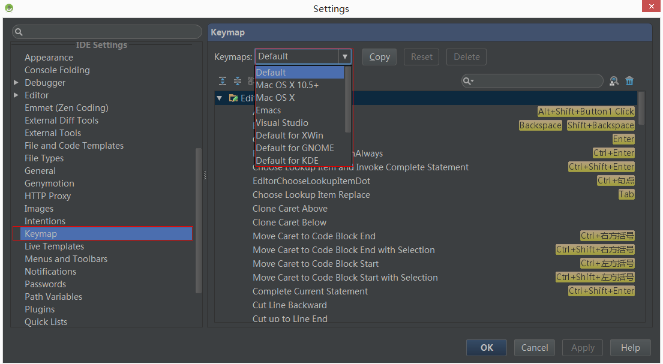Click the Editor folder icon in the action tree
This screenshot has width=663, height=364.
click(233, 98)
